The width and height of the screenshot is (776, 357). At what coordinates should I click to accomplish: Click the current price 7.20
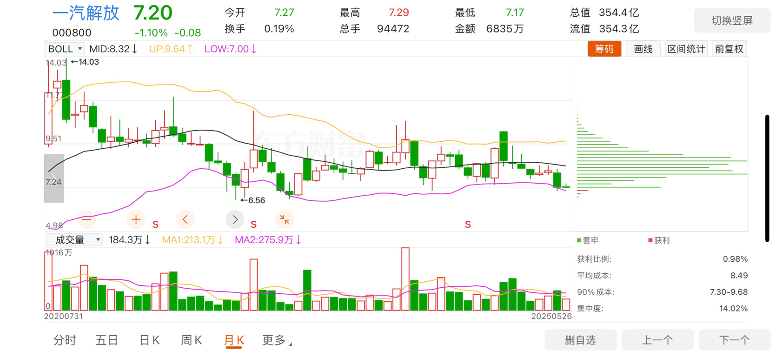pyautogui.click(x=153, y=13)
